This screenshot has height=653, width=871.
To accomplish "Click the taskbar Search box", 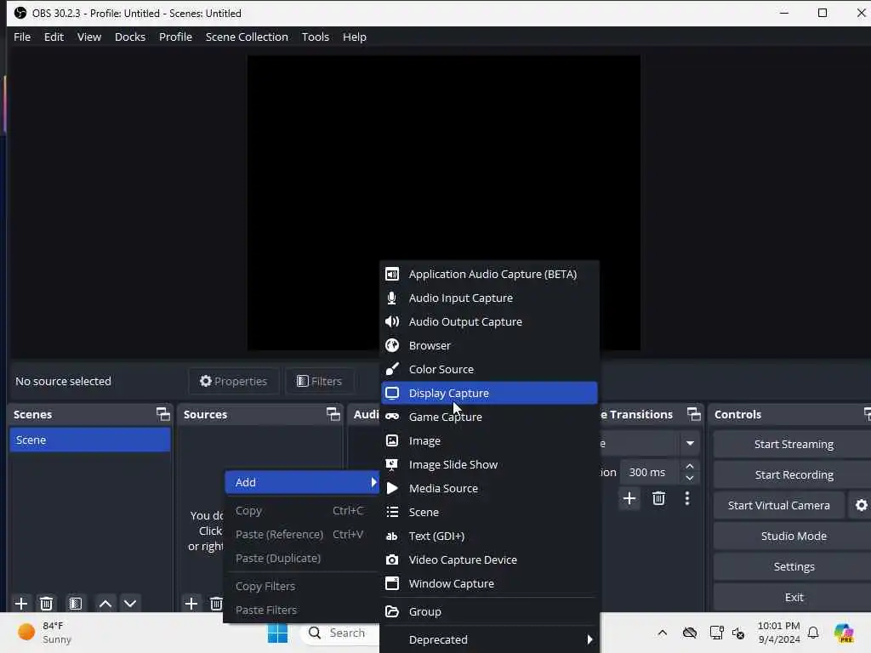I will tap(339, 633).
